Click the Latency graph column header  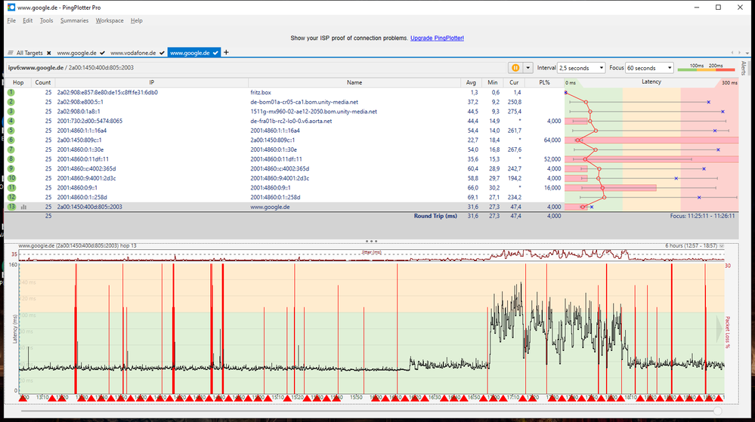coord(651,82)
